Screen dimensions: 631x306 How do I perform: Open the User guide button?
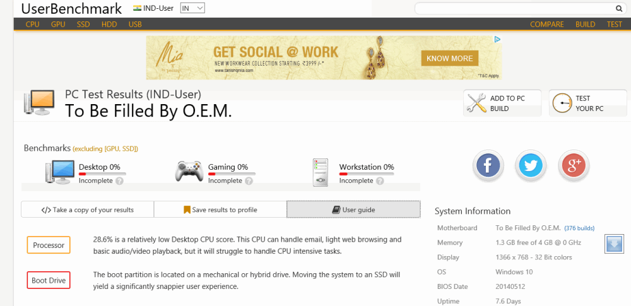click(353, 209)
